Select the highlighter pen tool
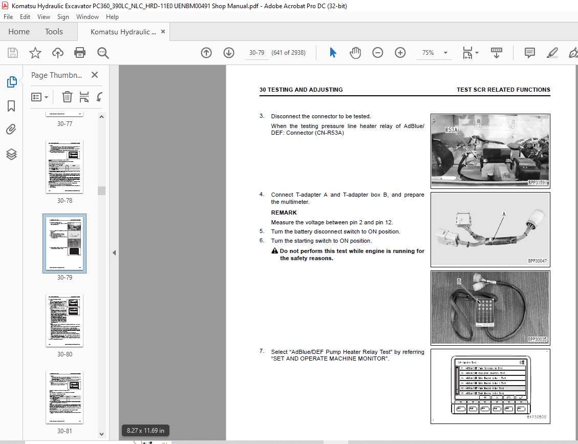Screen dimensions: 578x444 [552, 53]
